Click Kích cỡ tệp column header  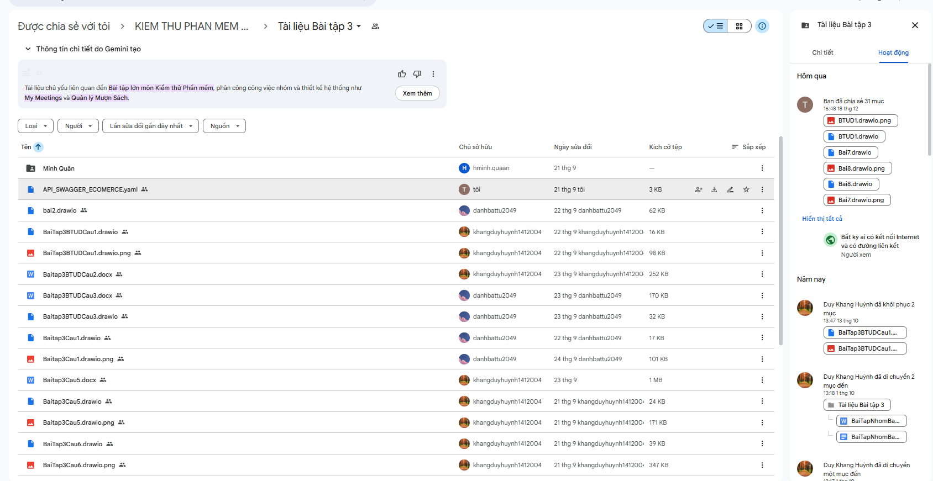coord(665,147)
